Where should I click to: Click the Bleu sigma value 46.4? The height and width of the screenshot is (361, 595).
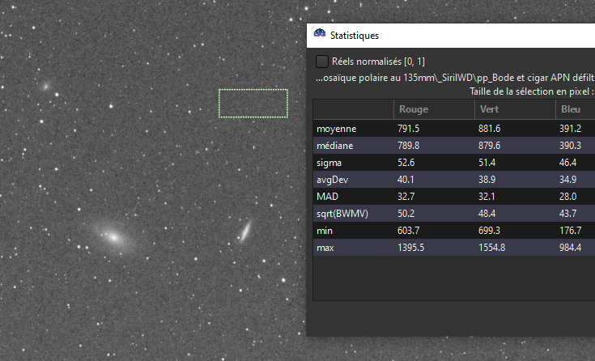coord(567,163)
